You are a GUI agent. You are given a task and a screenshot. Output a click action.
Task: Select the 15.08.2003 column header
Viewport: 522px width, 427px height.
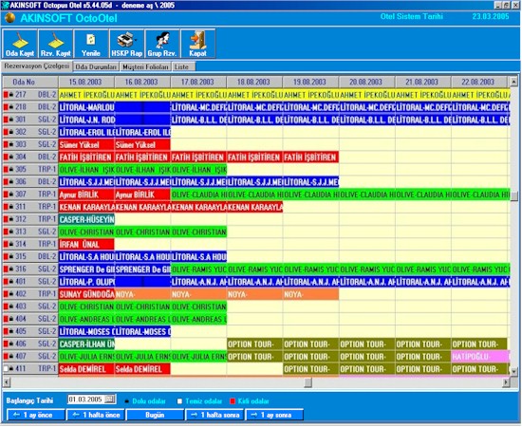[x=85, y=82]
